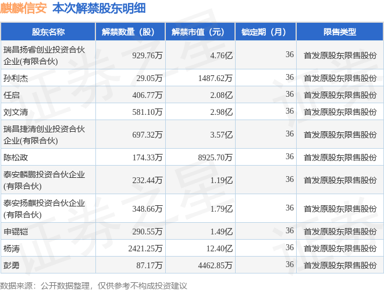This screenshot has height=291, width=384.
Task: Click the 解禁市值（元） column header
Action: click(x=200, y=31)
